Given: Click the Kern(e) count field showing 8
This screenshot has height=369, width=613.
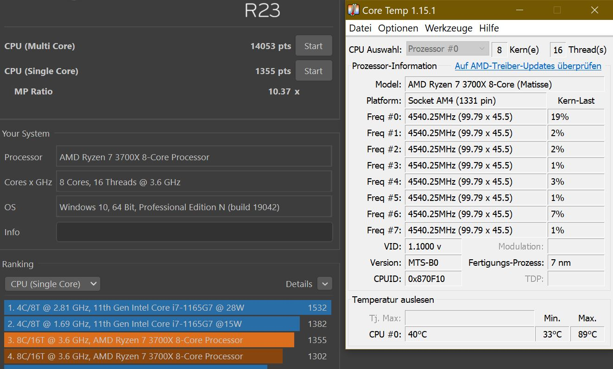Looking at the screenshot, I should [x=499, y=50].
